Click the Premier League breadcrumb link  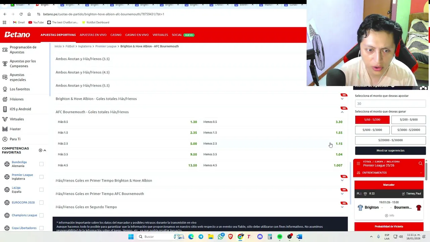106,46
